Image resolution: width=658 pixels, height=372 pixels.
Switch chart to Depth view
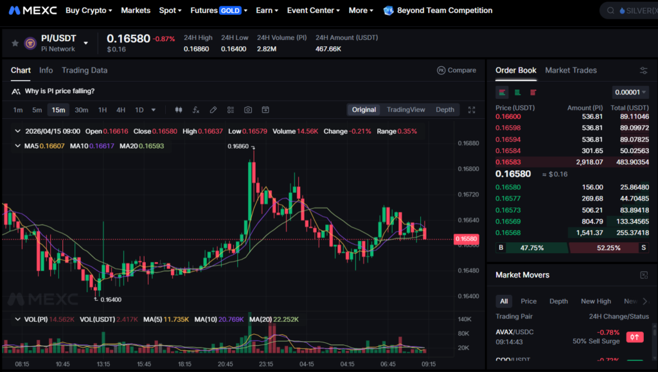(x=445, y=110)
